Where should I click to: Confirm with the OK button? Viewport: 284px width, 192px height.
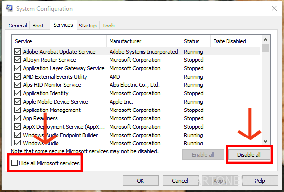point(141,181)
